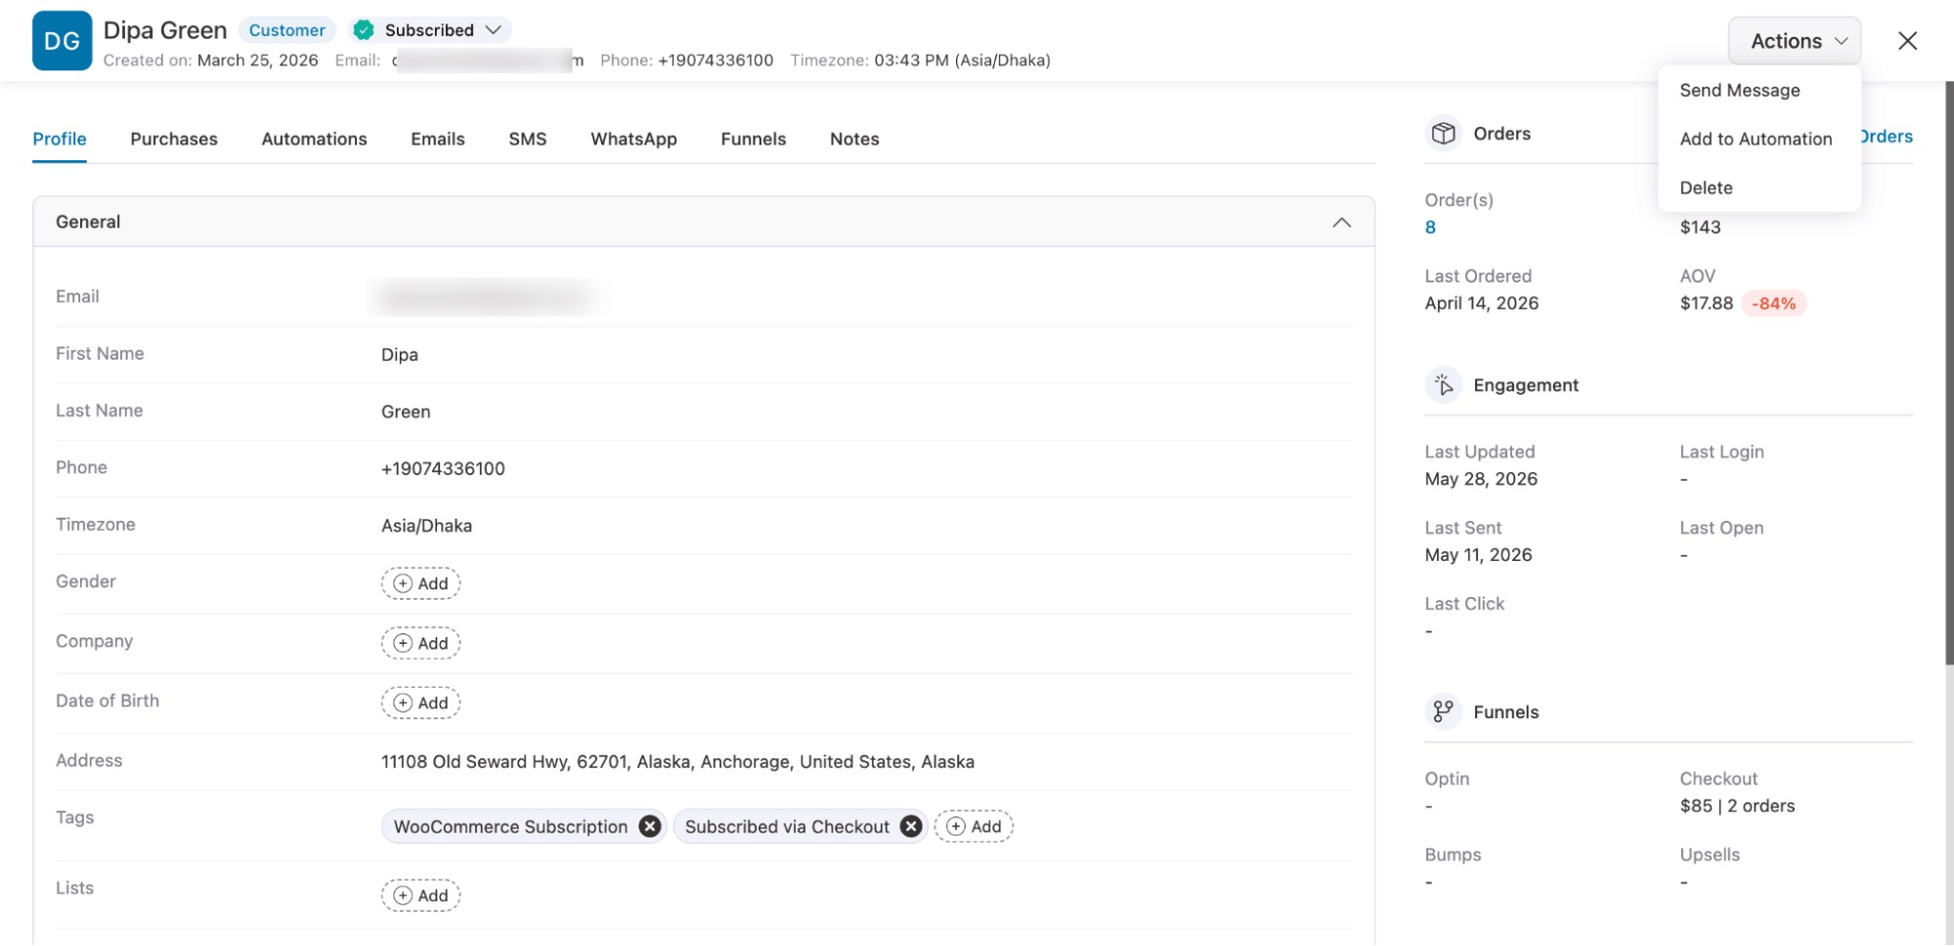Click Checkout value $85 | 2 orders
Screen dimensions: 1954x946
click(1737, 806)
